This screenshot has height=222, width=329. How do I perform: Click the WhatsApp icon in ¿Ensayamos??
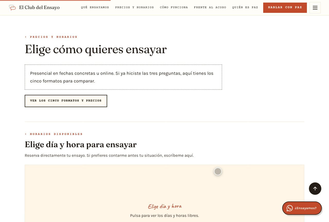(290, 208)
